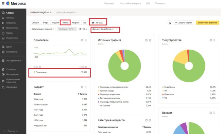Click the Метрика logo
Viewport: 221px width, 134px height.
point(16,3)
